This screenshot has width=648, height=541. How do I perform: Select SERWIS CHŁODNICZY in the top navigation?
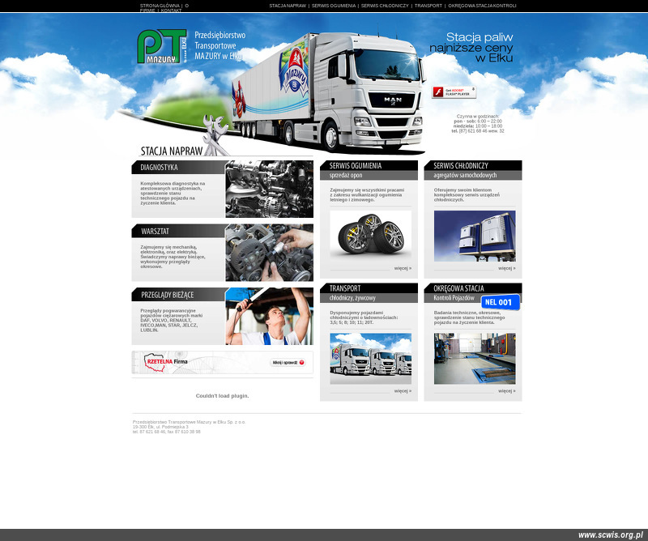coord(385,6)
